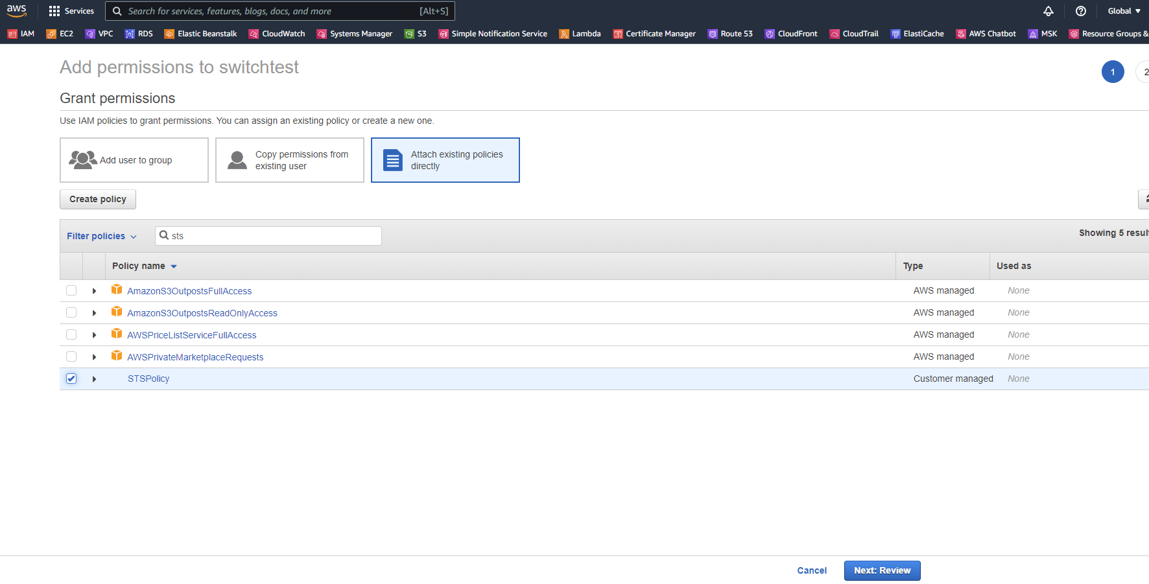Open Route 53 shortcut
Image resolution: width=1149 pixels, height=584 pixels.
click(x=730, y=34)
